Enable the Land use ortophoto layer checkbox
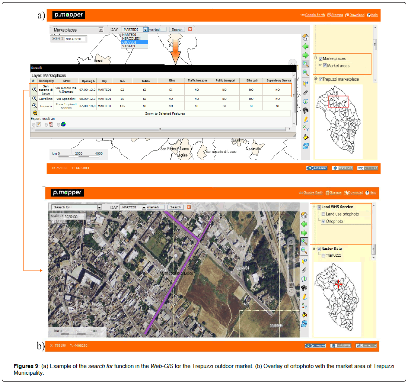408x384 pixels. [x=323, y=214]
